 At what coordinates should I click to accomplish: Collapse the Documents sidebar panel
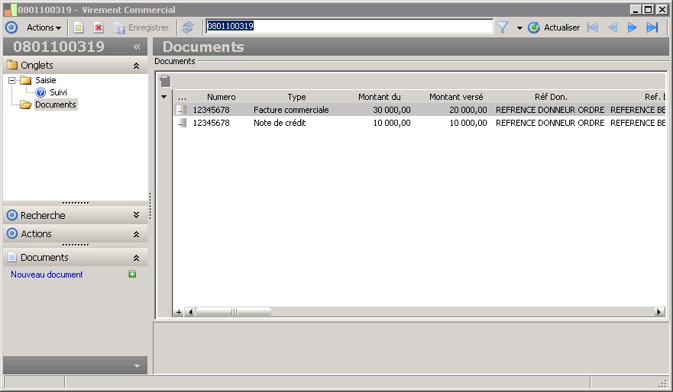click(x=136, y=258)
